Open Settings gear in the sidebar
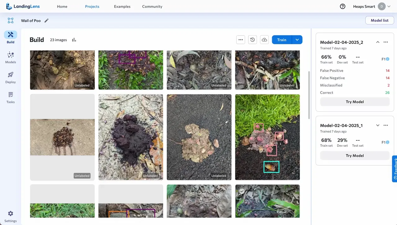The width and height of the screenshot is (397, 225). [11, 216]
